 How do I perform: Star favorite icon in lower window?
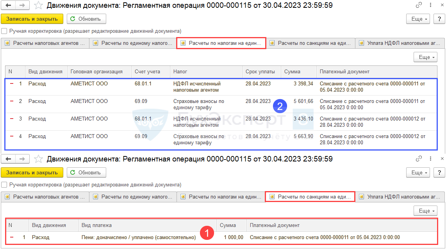point(38,159)
